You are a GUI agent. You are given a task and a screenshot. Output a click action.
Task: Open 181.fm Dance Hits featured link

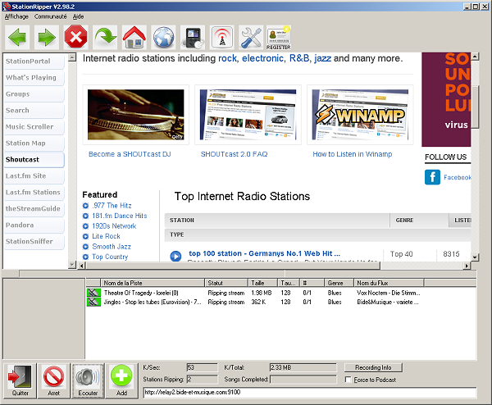pyautogui.click(x=120, y=216)
